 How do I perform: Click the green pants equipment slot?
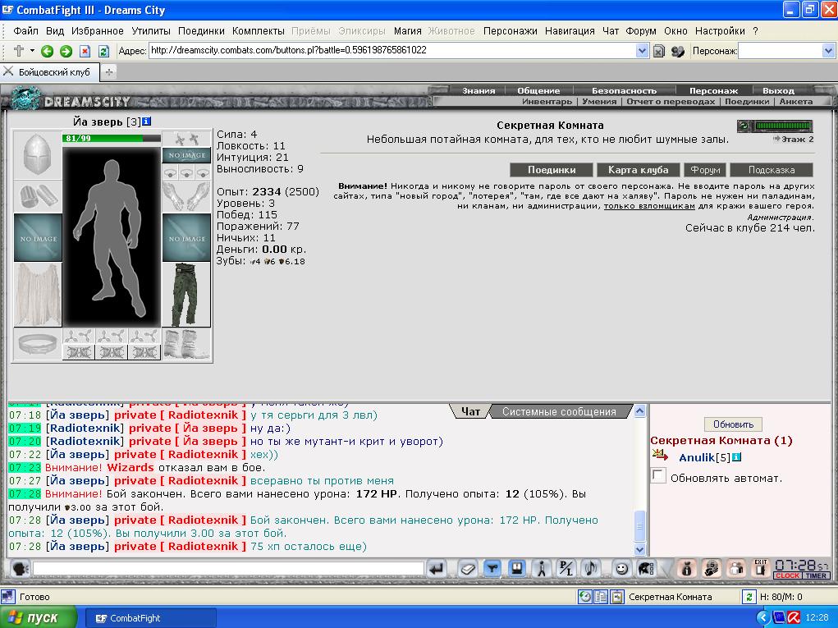[x=186, y=295]
